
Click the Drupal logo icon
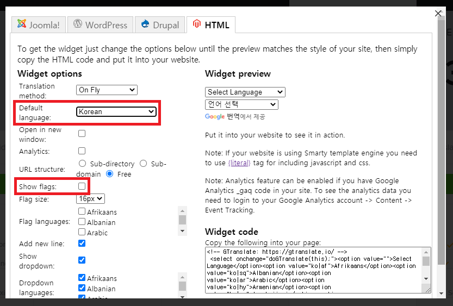click(x=145, y=24)
